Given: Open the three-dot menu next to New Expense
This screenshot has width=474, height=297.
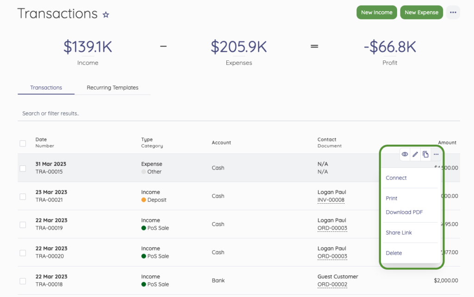Looking at the screenshot, I should point(453,12).
